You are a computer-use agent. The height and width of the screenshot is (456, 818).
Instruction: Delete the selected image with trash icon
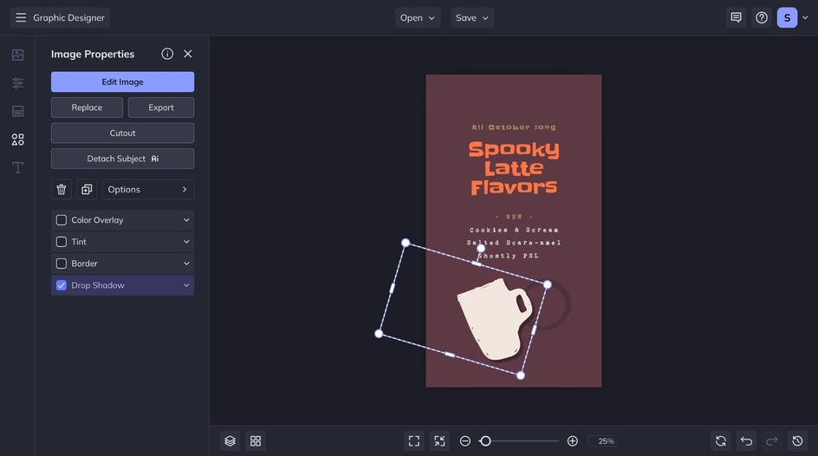61,189
